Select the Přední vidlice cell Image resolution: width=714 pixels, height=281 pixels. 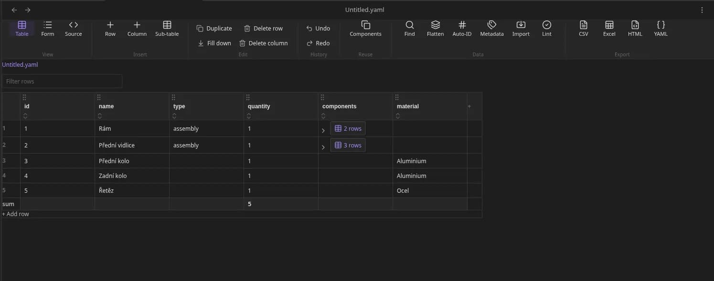pyautogui.click(x=132, y=145)
